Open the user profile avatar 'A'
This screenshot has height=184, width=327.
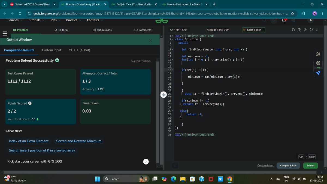pos(310,20)
